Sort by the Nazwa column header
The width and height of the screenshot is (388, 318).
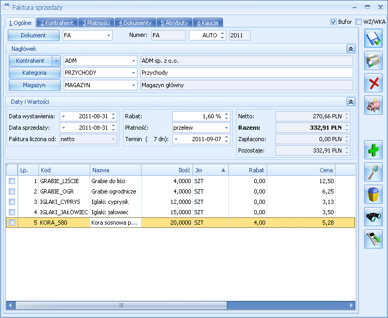(116, 170)
